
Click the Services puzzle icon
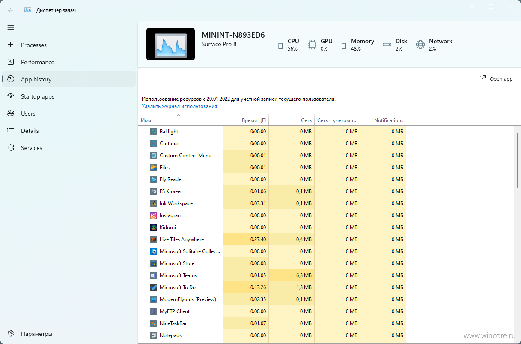tap(11, 148)
